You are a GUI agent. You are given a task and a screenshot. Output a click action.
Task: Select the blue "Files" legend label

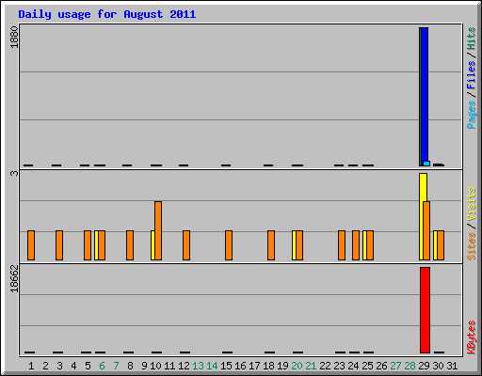point(471,74)
